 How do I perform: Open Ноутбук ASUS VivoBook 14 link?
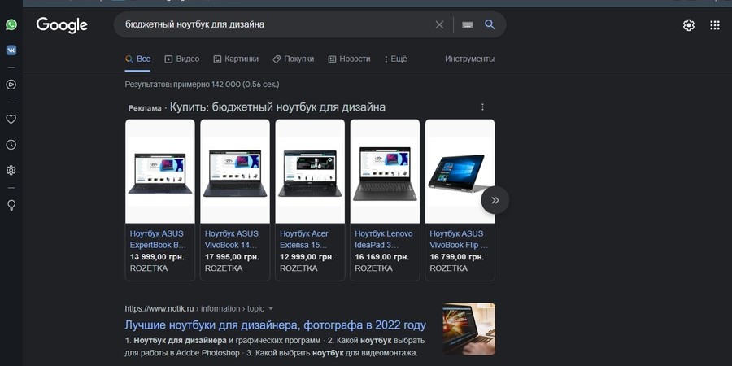pos(232,239)
